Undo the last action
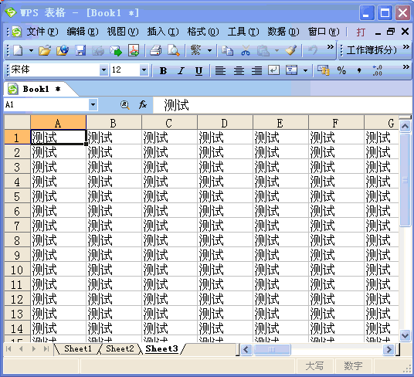Screen dimensions: 414x377 pyautogui.click(x=313, y=50)
